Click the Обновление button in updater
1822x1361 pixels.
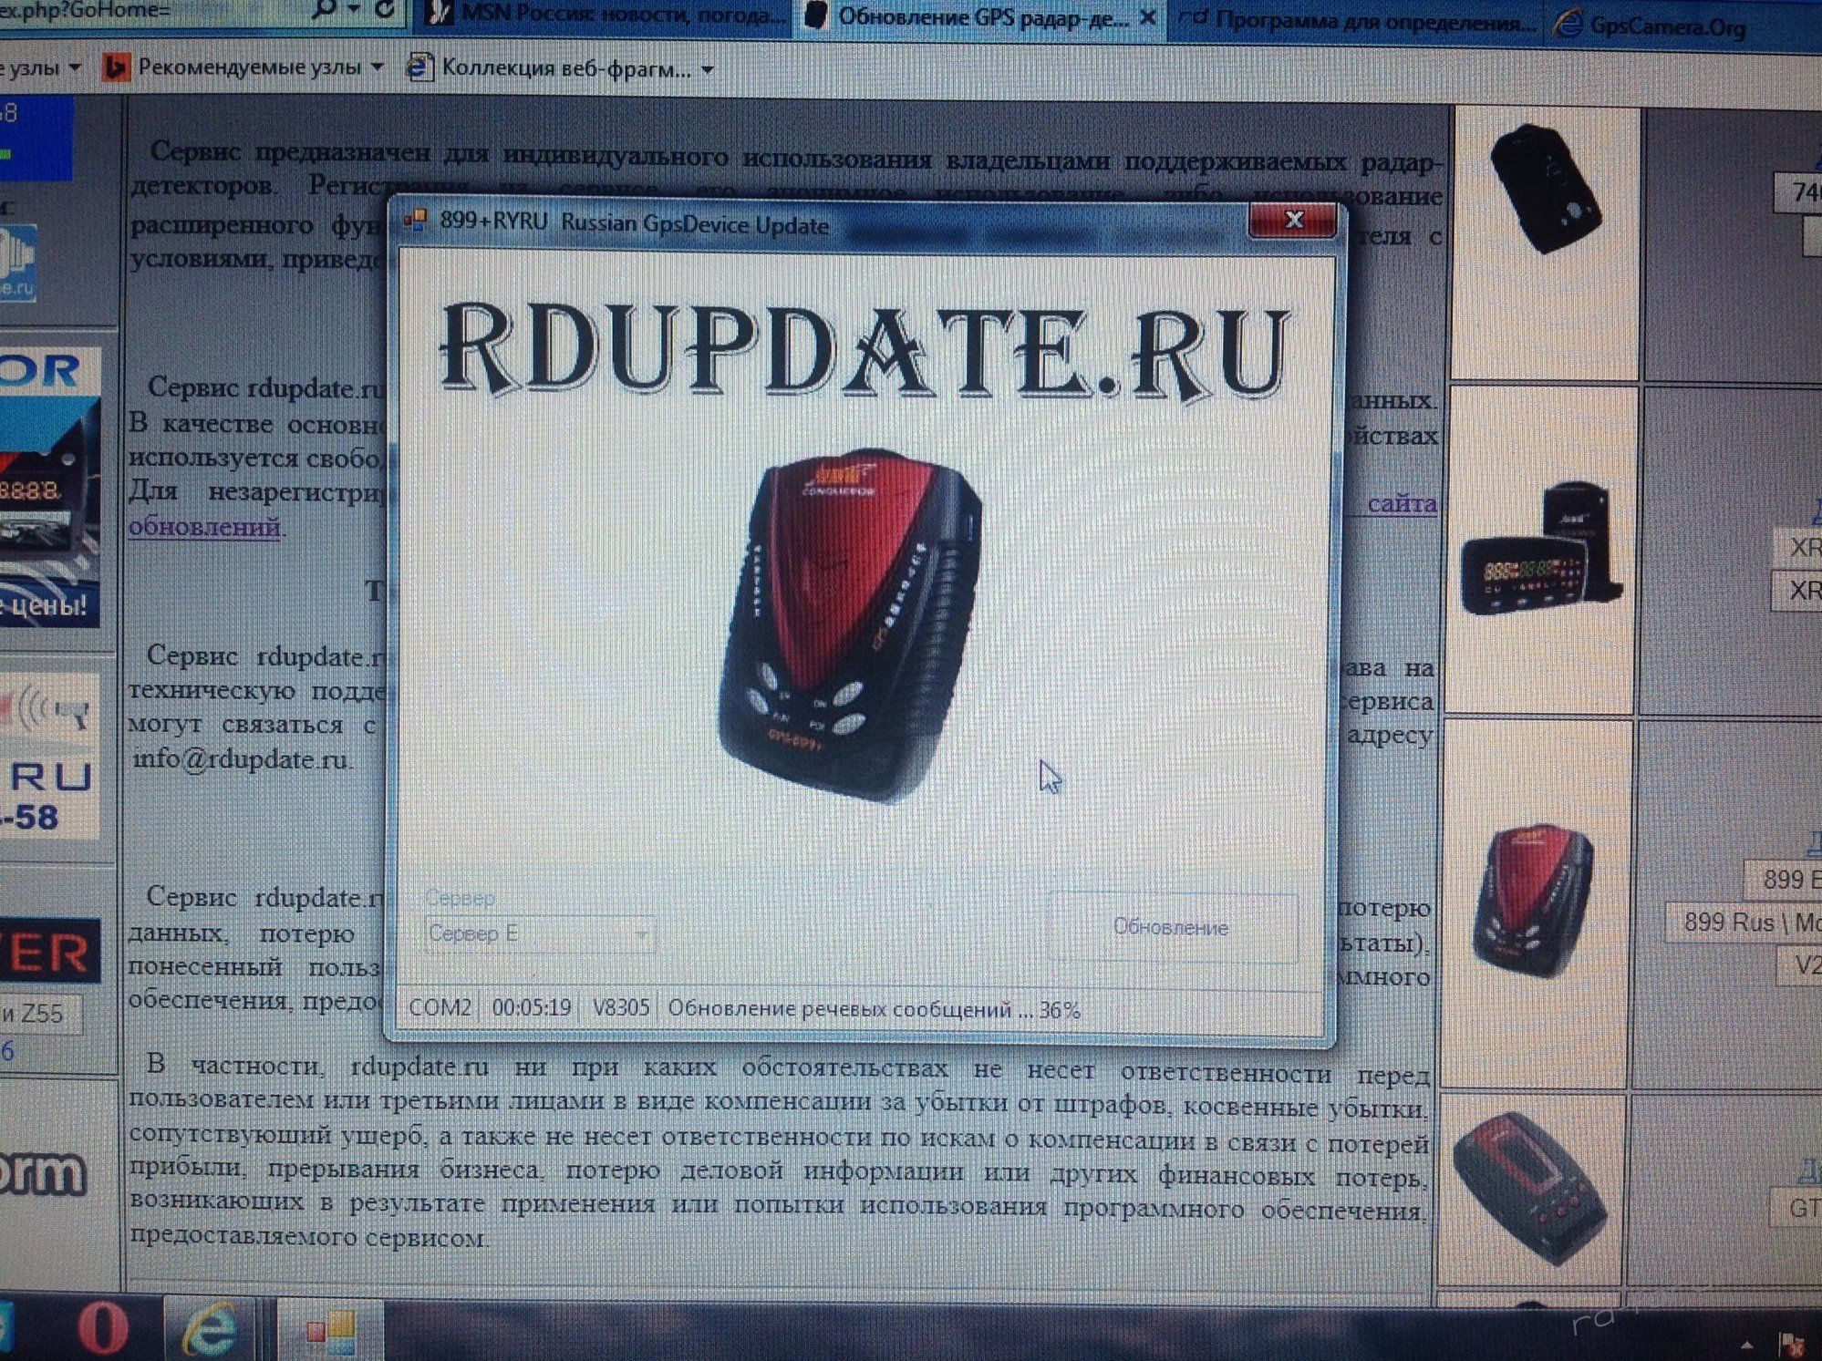click(x=1173, y=927)
